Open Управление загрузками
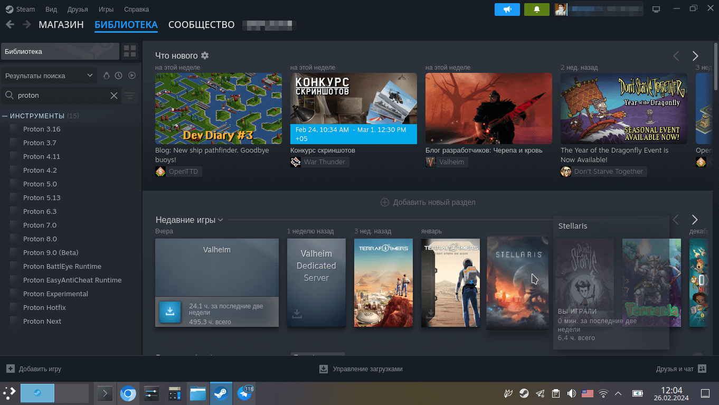Viewport: 719px width, 405px height. click(x=361, y=369)
